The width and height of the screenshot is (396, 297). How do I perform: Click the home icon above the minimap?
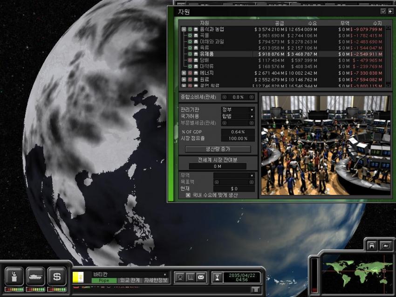372,245
